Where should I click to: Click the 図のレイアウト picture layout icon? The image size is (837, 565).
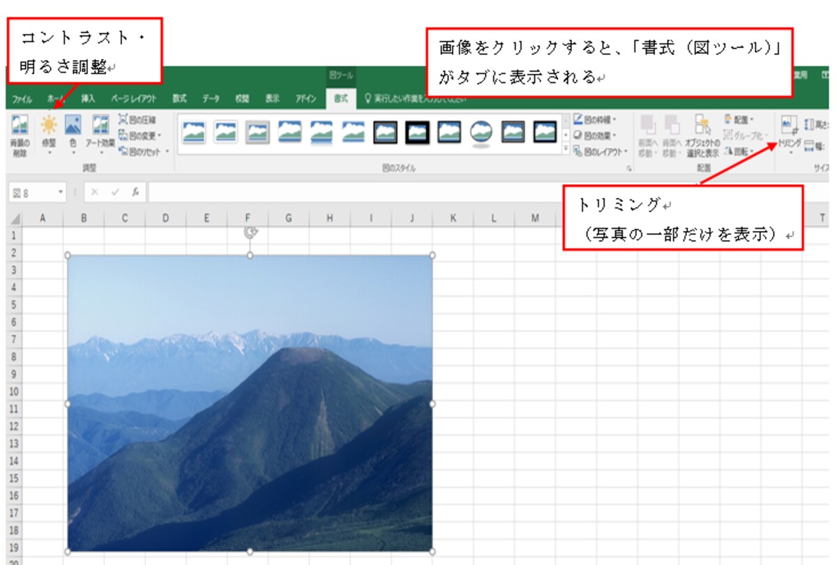578,151
